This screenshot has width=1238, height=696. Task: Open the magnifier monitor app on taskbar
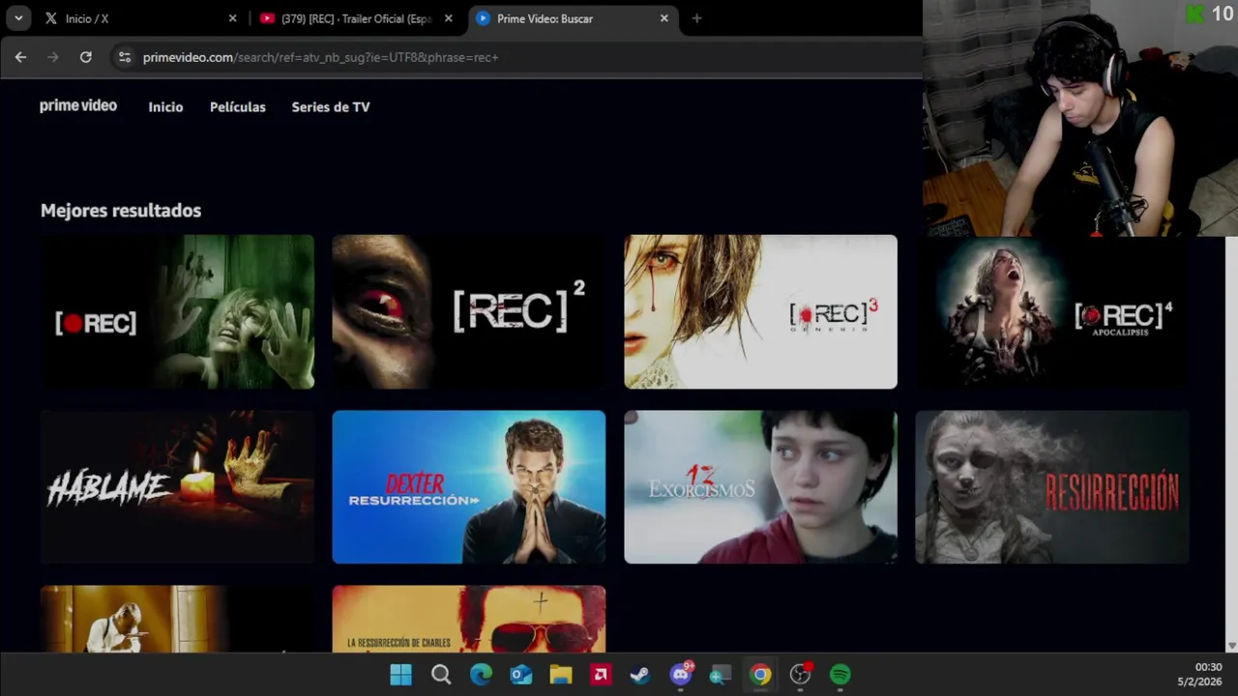point(721,675)
